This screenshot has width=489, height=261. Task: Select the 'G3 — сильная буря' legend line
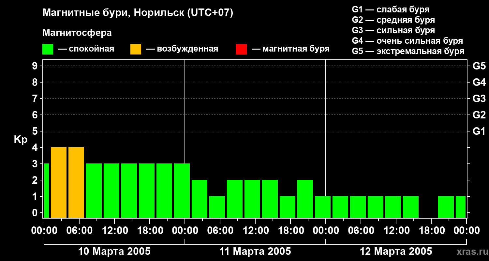(x=393, y=30)
